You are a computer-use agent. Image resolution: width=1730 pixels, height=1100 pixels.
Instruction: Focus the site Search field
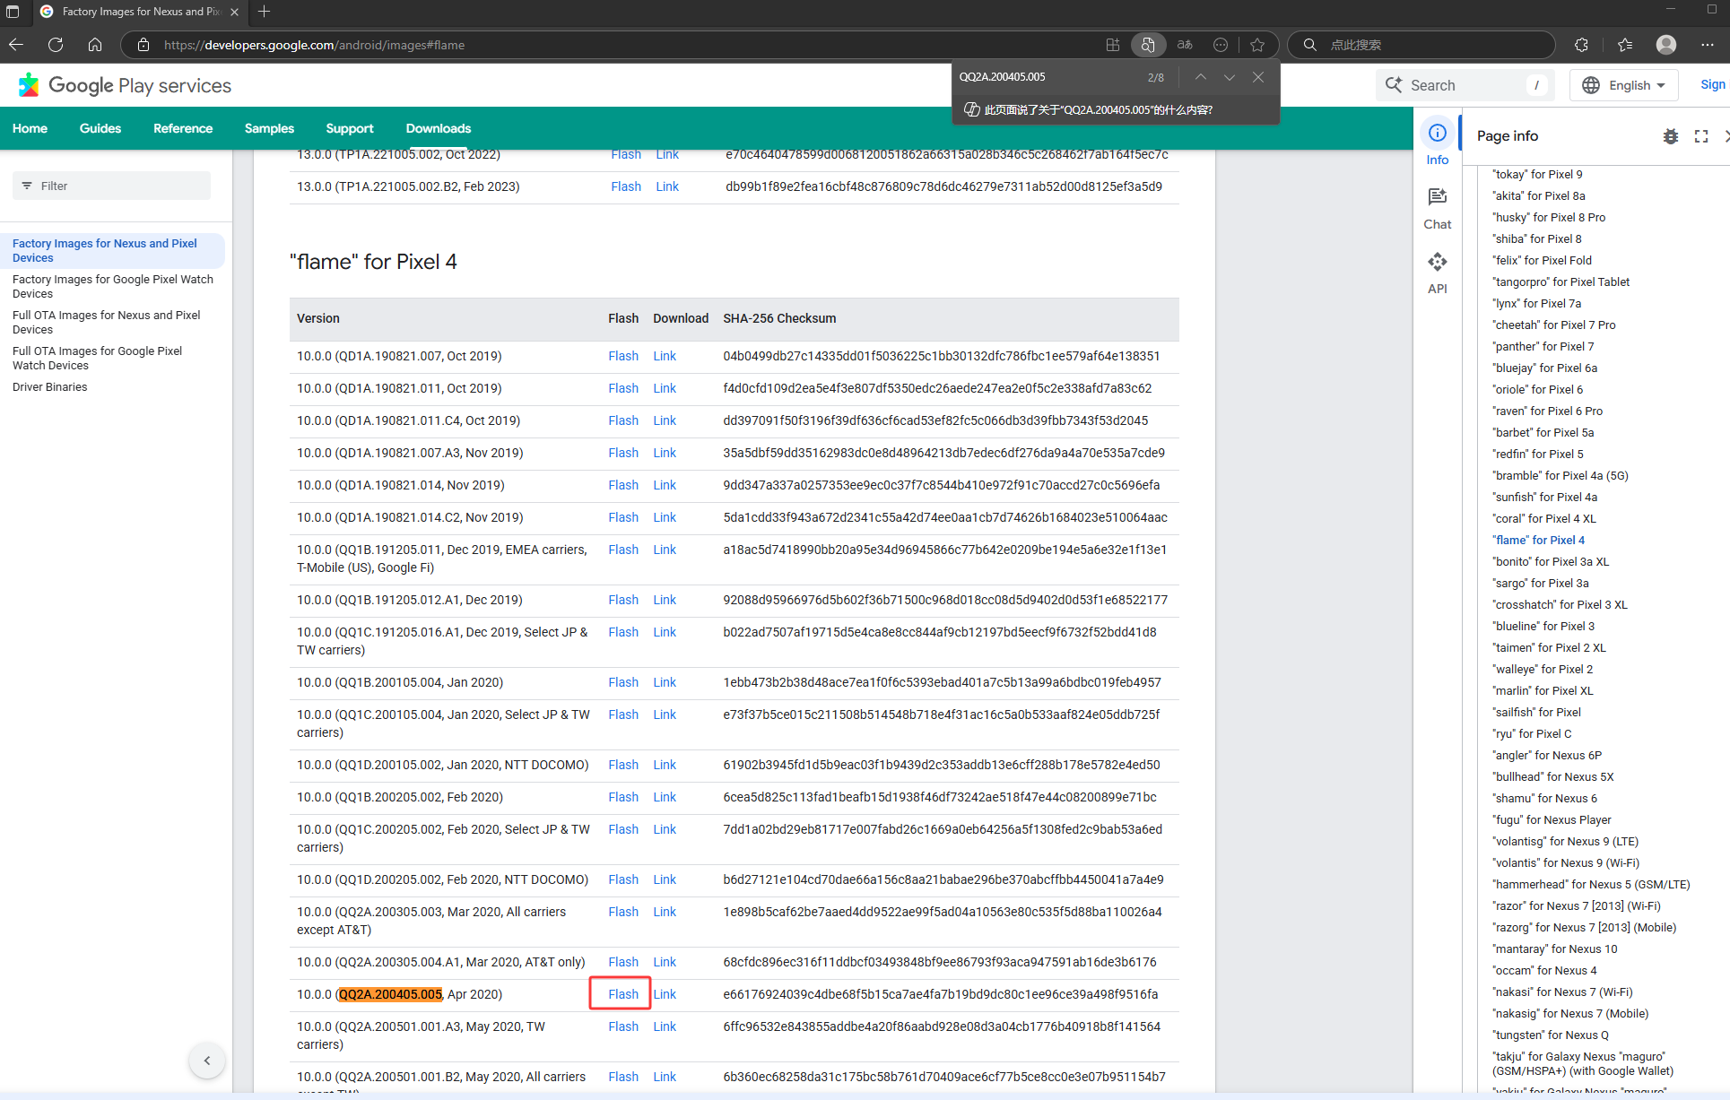pos(1466,85)
